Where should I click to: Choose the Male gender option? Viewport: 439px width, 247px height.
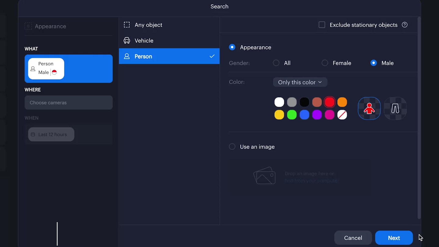[x=374, y=63]
